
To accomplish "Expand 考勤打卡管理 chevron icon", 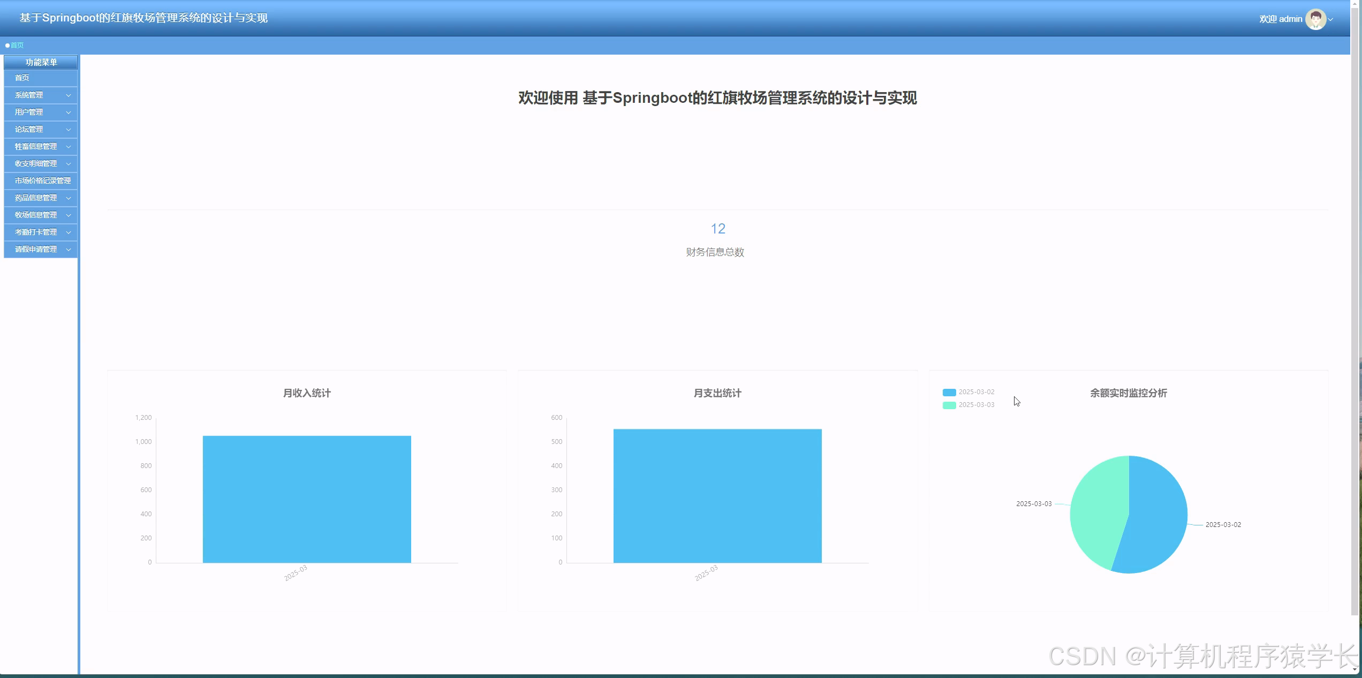I will tap(69, 232).
